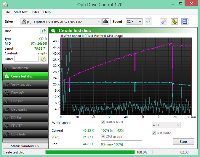Click the Start speed 21.27 X value

88,137
